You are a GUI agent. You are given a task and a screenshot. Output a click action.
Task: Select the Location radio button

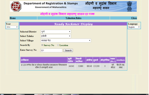[58, 45]
